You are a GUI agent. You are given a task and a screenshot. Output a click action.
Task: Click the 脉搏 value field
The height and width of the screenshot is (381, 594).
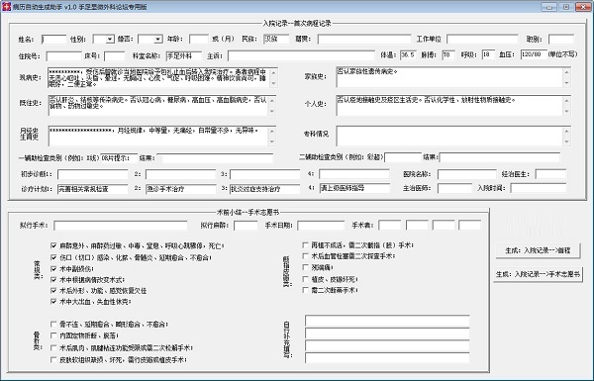(448, 54)
